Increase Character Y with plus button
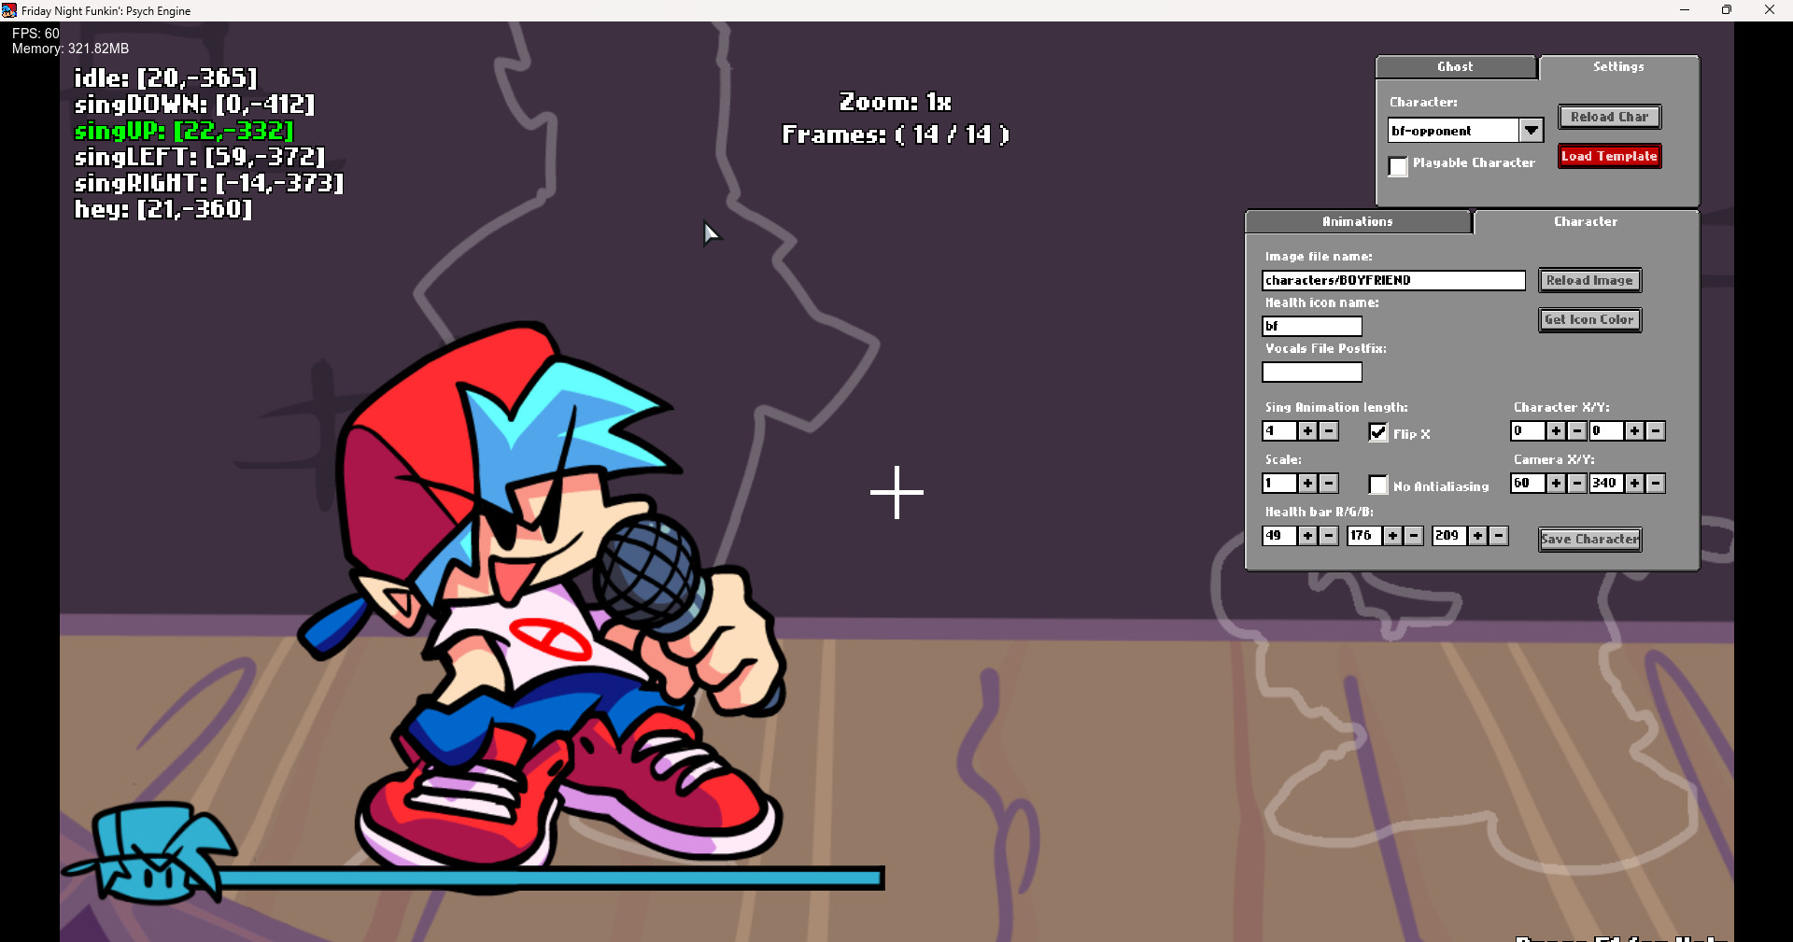Screen dimensions: 1793x942 point(1634,430)
